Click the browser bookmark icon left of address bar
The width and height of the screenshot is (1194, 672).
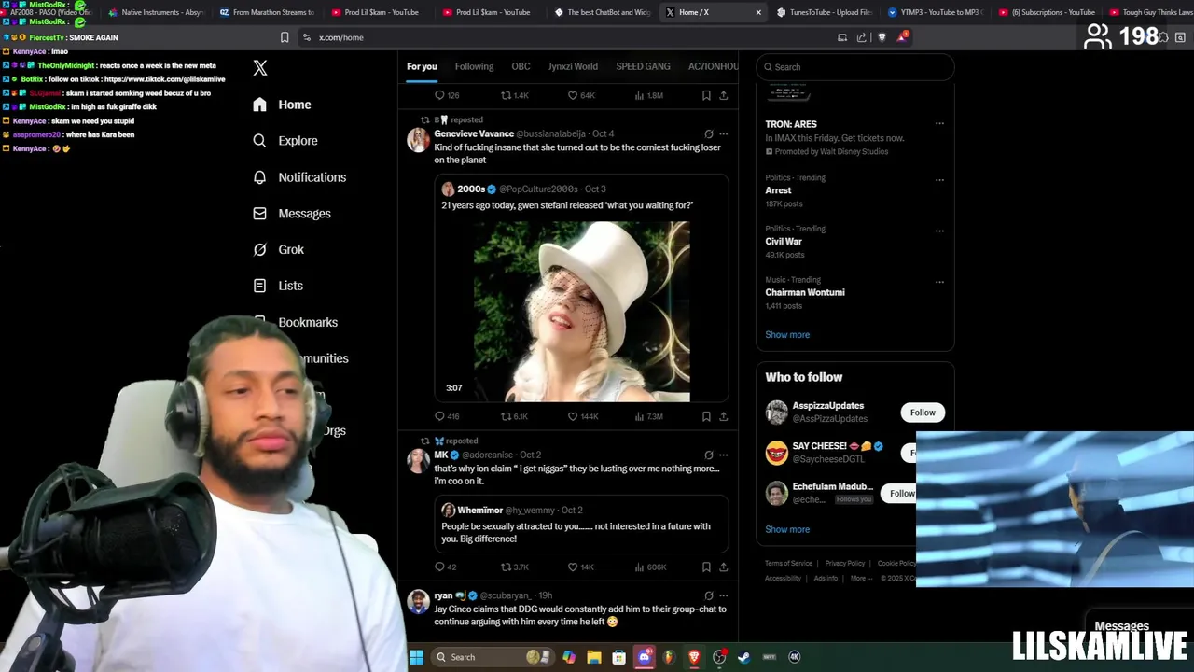285,37
